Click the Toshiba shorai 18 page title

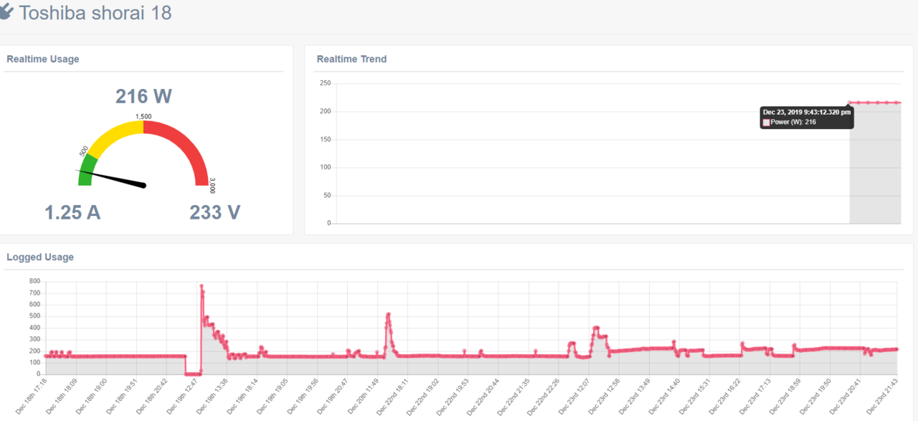(95, 13)
